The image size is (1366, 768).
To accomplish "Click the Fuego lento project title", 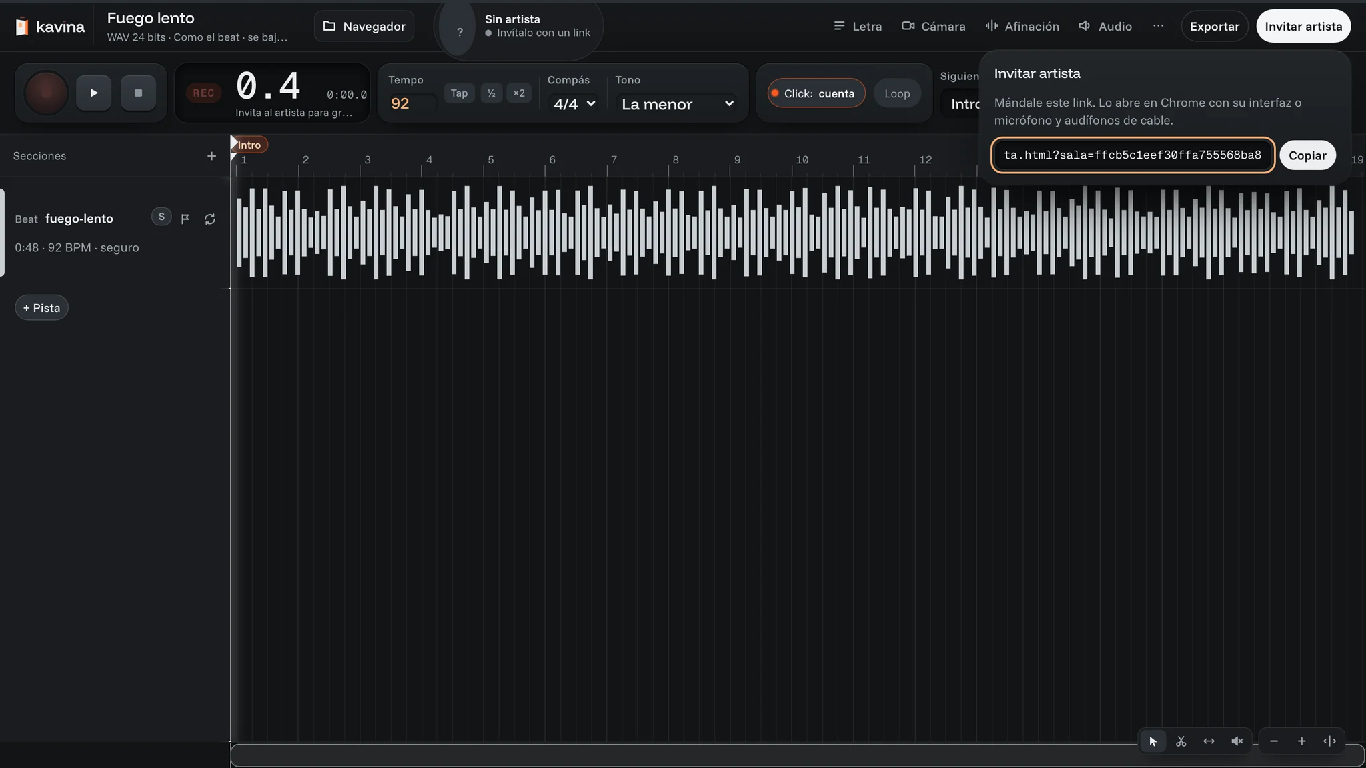I will click(151, 18).
